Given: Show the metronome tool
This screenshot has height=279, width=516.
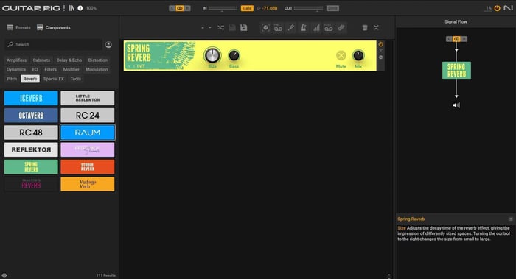Looking at the screenshot, I should 304,27.
